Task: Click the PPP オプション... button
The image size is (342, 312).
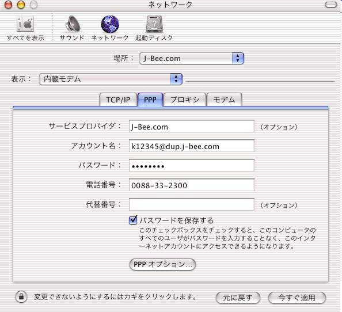Action: click(162, 264)
